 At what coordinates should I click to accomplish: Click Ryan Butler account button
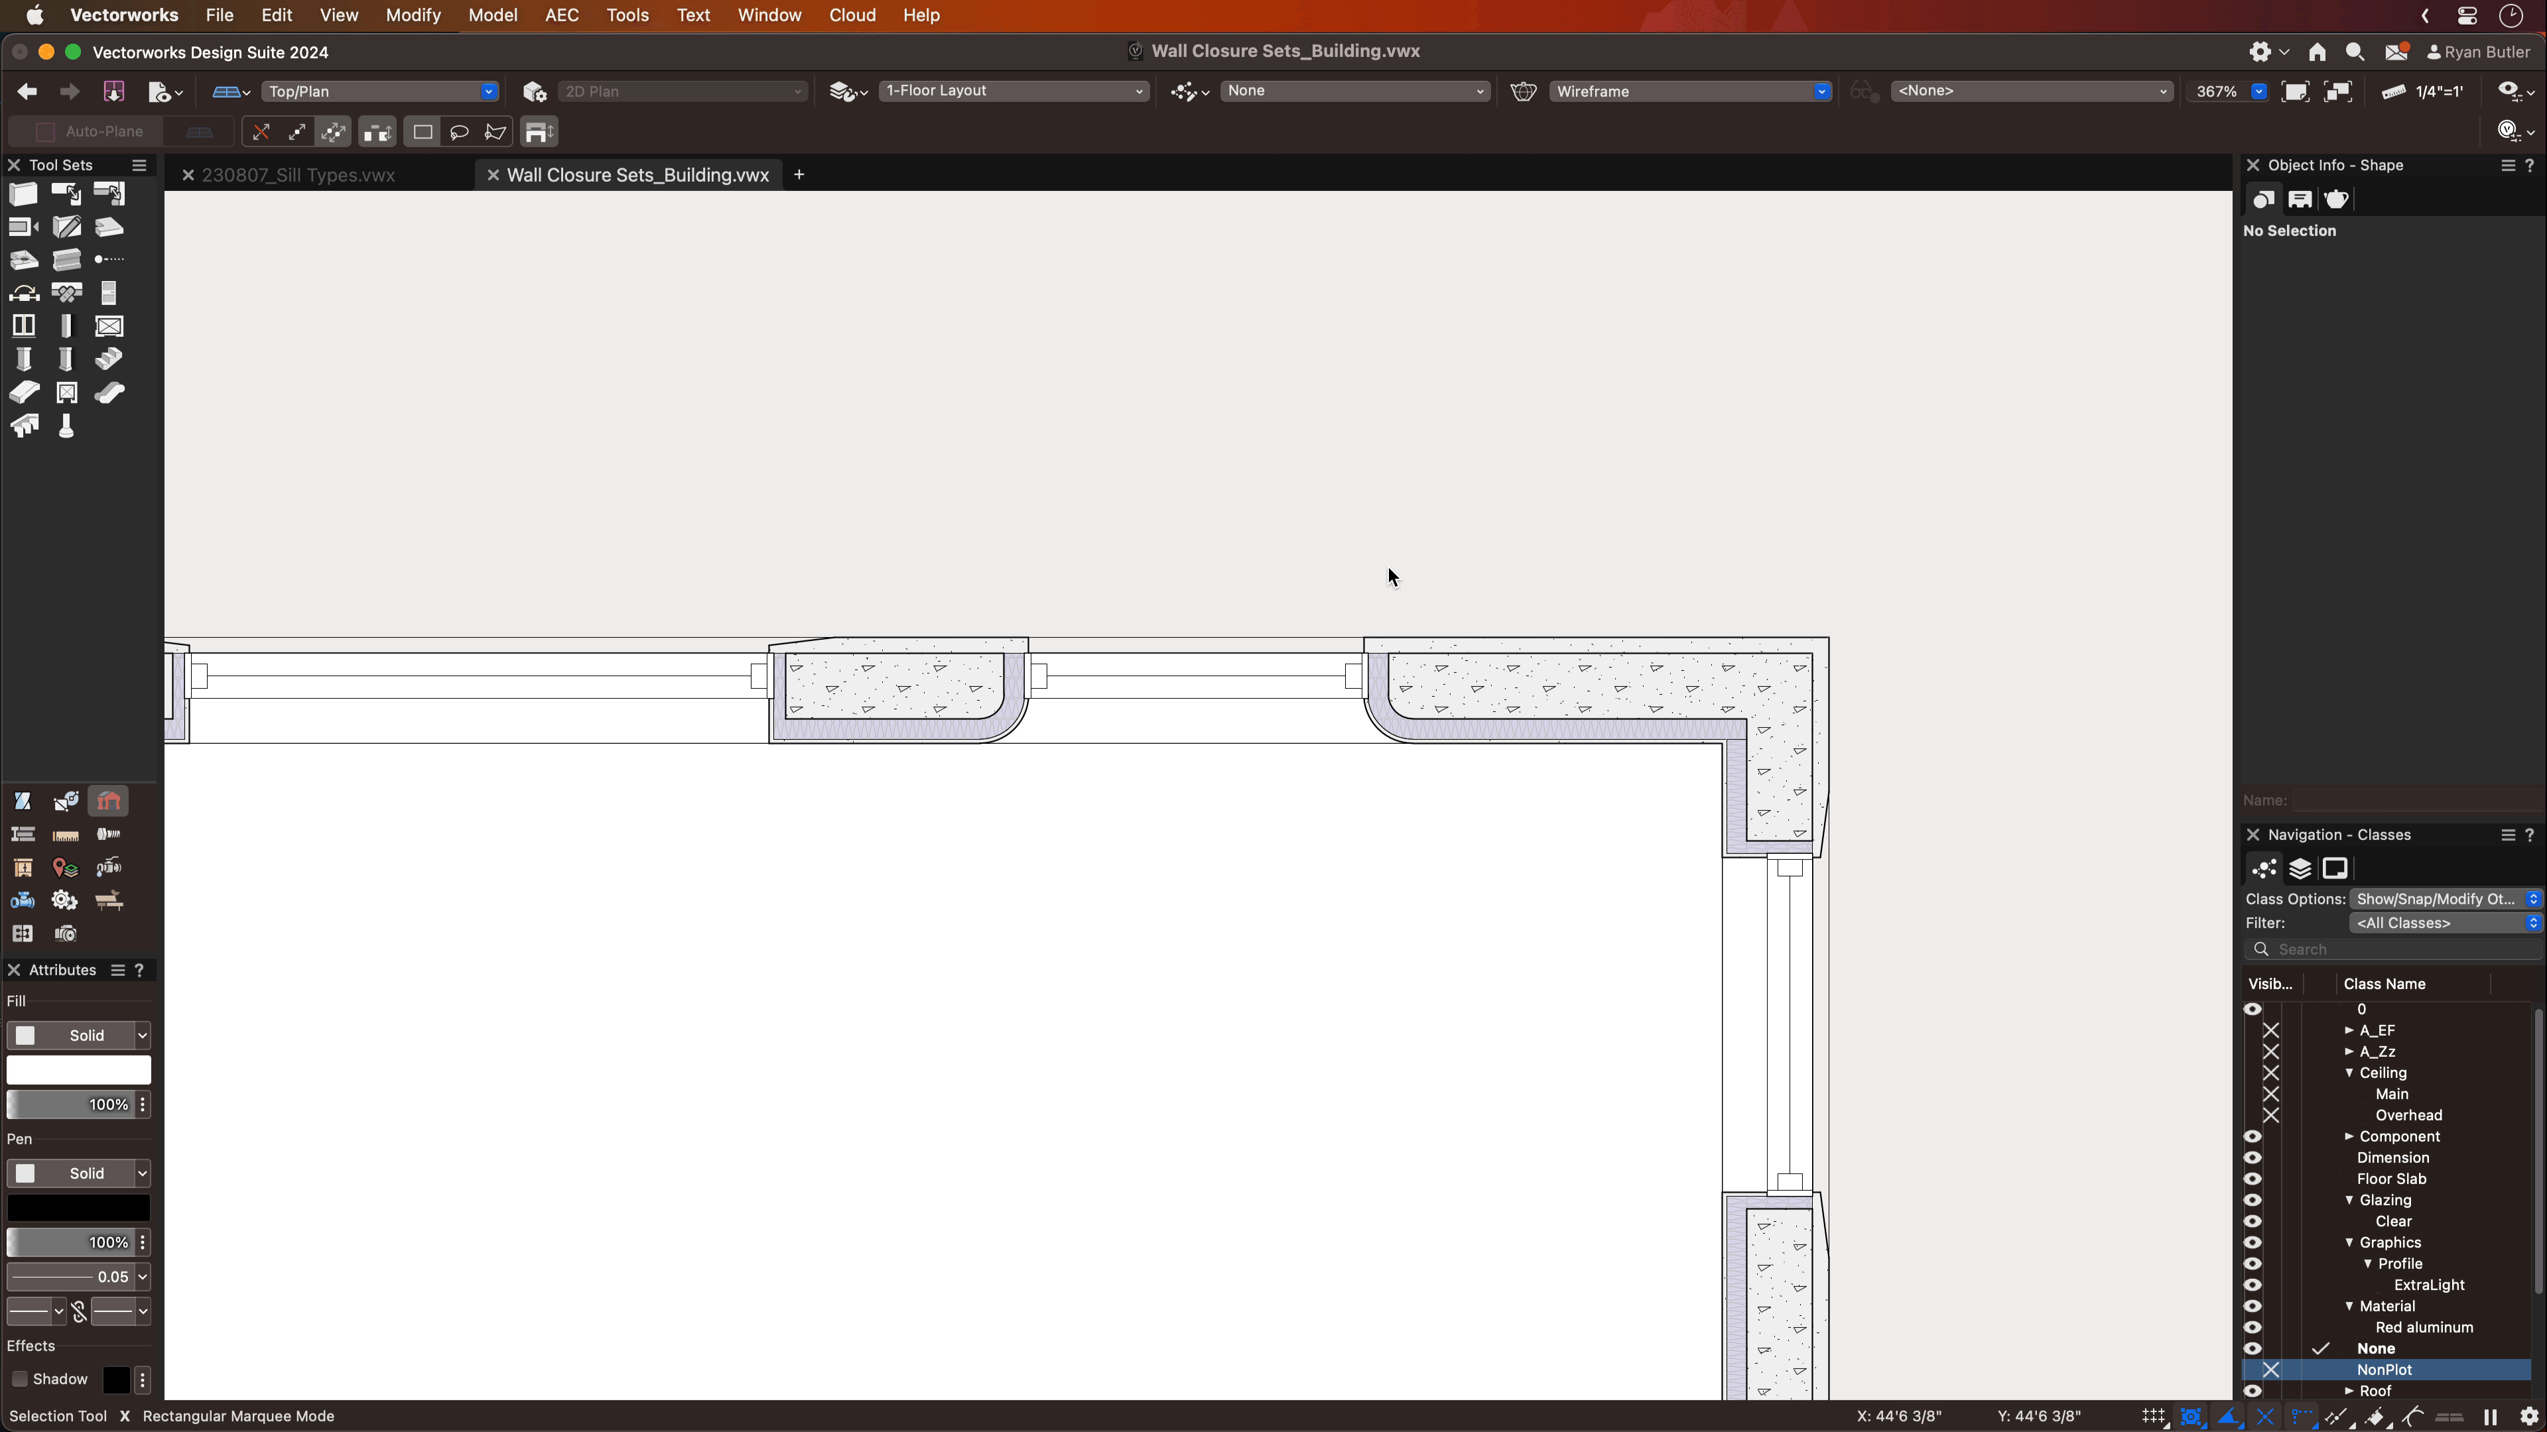point(2480,52)
